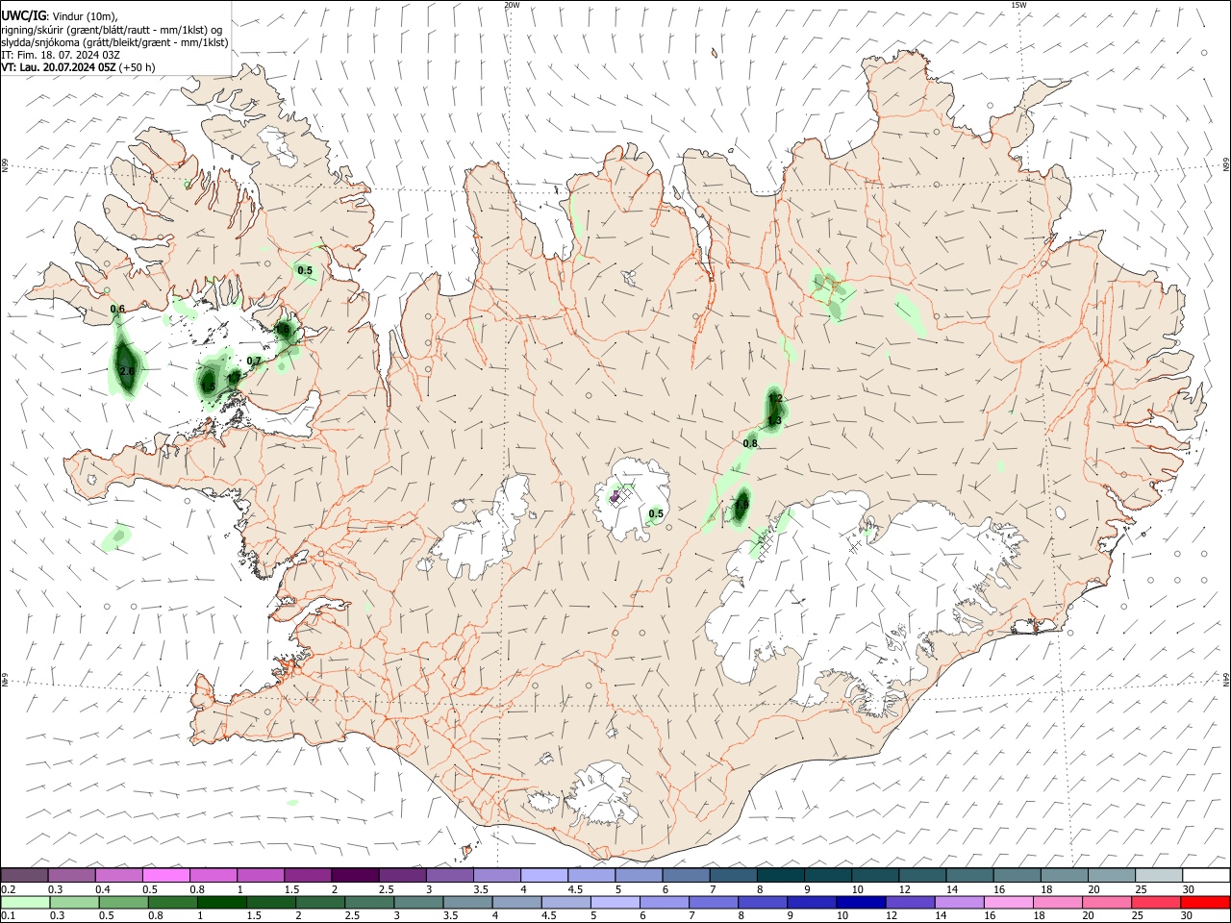The height and width of the screenshot is (923, 1231).
Task: Click the white snow swatch at 30
Action: (x=1206, y=876)
